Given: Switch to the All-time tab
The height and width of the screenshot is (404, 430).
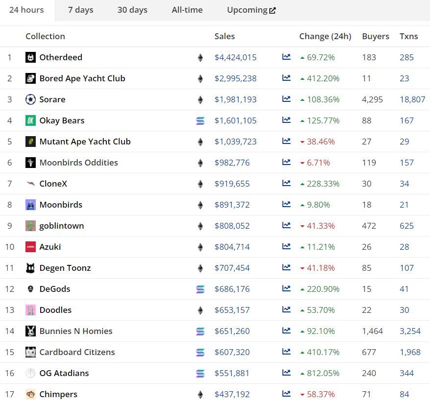Looking at the screenshot, I should point(187,10).
